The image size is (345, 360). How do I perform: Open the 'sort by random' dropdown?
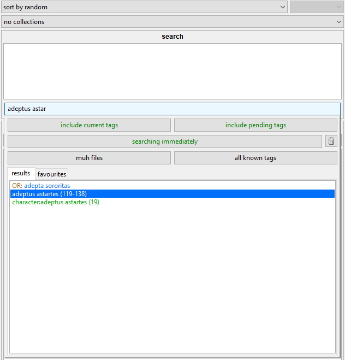pos(144,7)
